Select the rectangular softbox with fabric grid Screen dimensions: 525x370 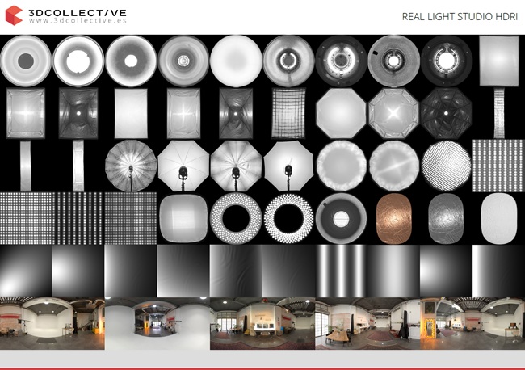click(x=288, y=113)
